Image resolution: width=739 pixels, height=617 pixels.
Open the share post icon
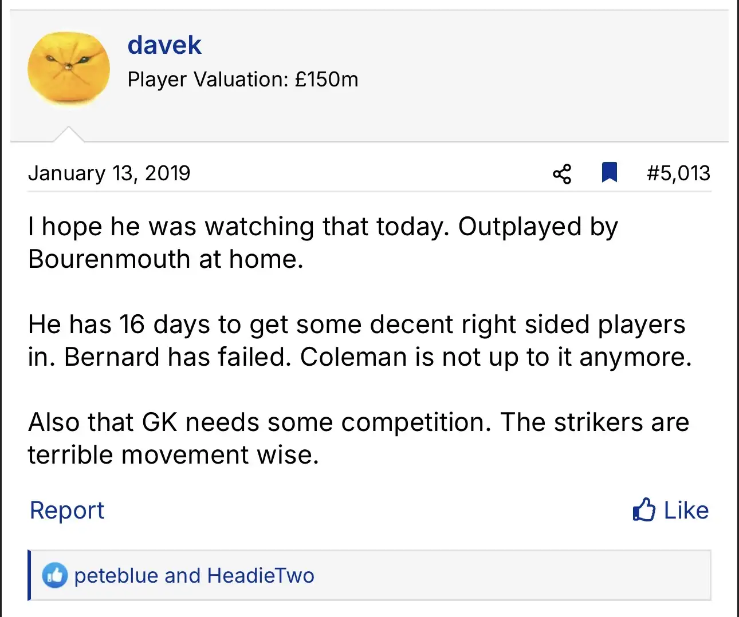pyautogui.click(x=562, y=173)
